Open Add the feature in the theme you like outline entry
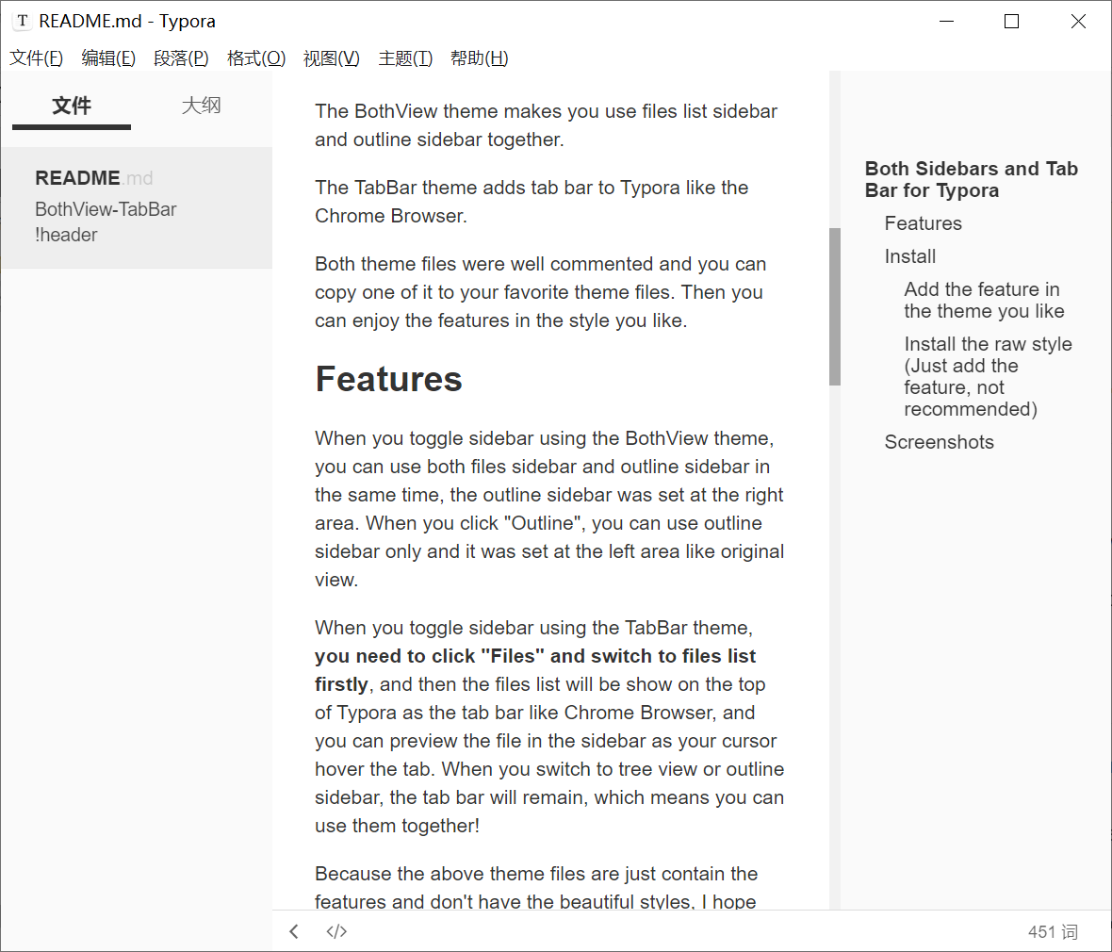Screen dimensions: 1112x952 (x=984, y=300)
